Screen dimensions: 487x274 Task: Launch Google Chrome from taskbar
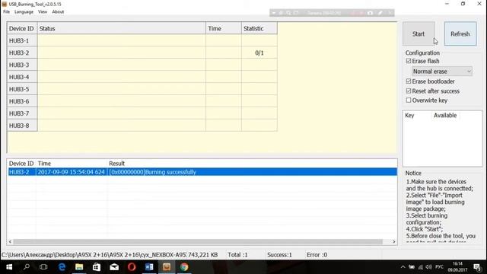[184, 267]
